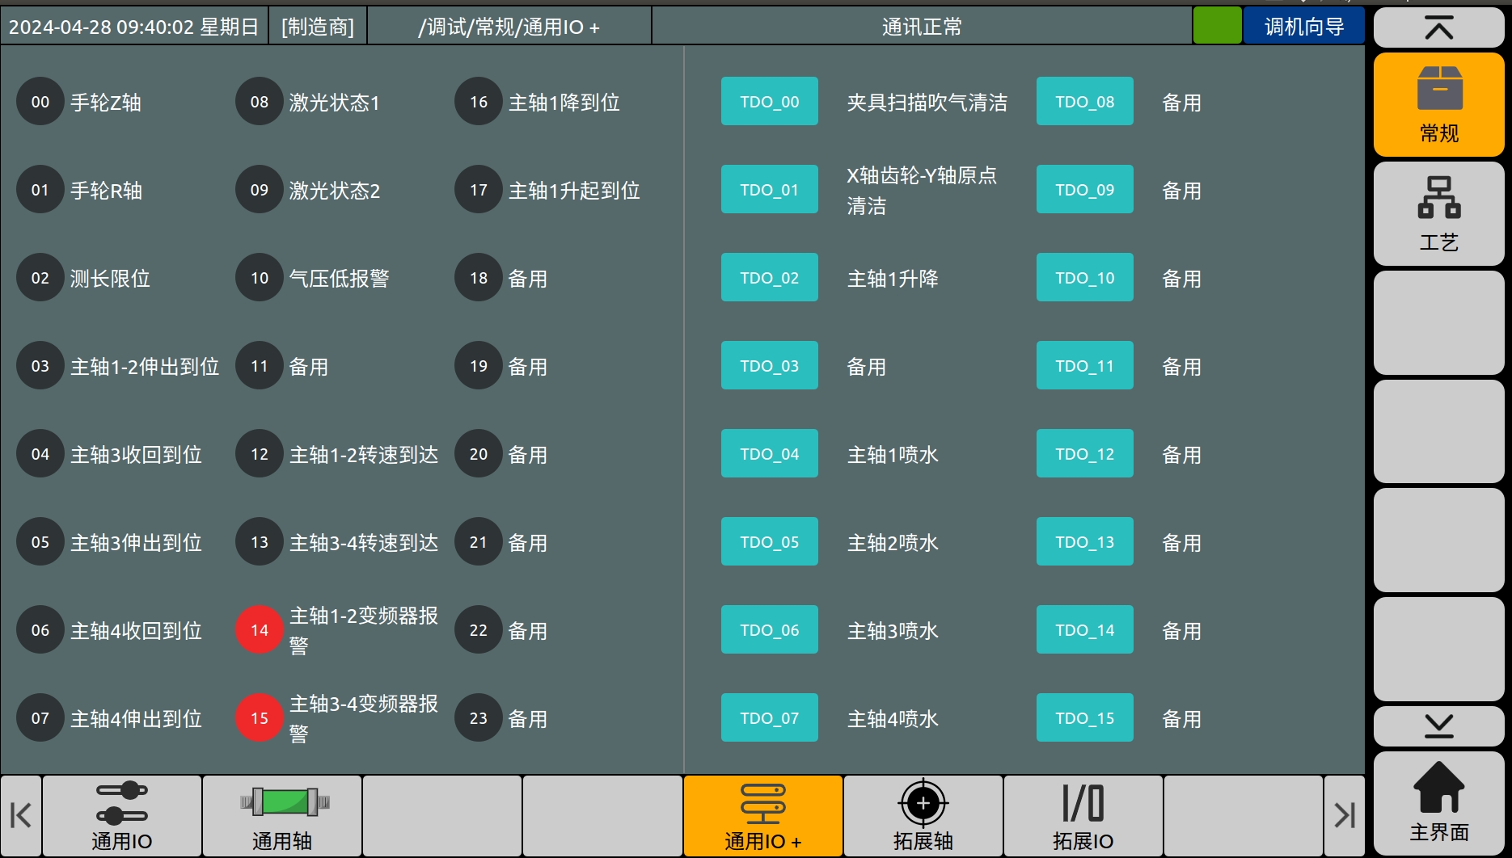The image size is (1512, 858).
Task: Go to 主界面 home screen
Action: tap(1438, 803)
